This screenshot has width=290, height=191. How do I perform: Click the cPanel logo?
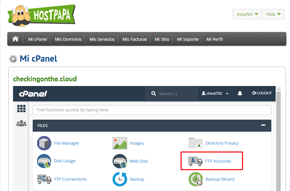[33, 94]
